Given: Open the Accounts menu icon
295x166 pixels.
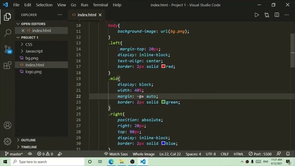Looking at the screenshot, I should click(7, 125).
